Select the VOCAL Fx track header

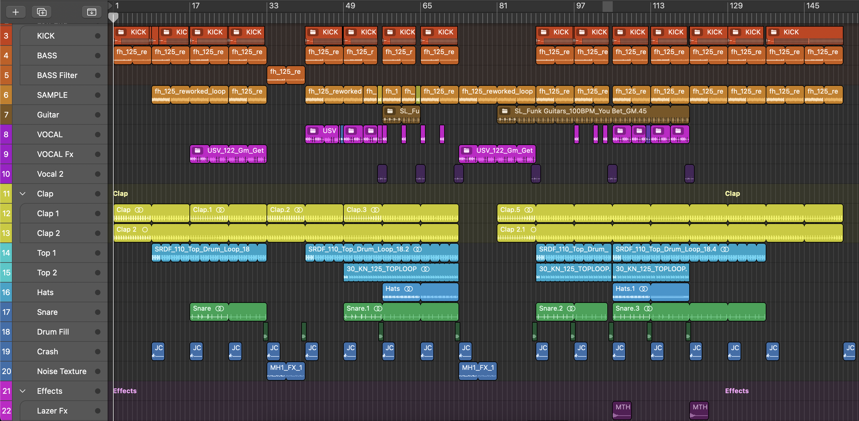coord(55,154)
